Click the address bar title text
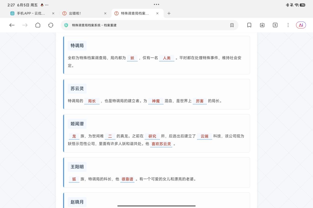313x208 pixels. [94, 25]
